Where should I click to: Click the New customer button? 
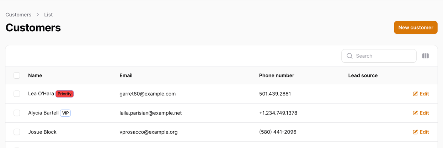coord(416,27)
